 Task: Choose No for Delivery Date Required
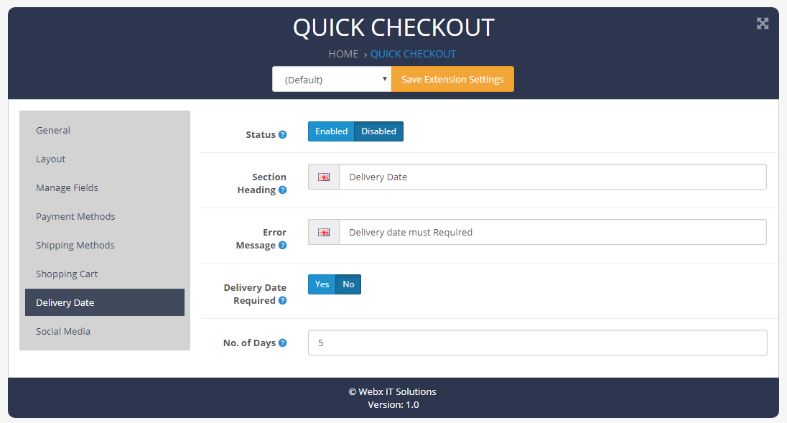coord(348,284)
